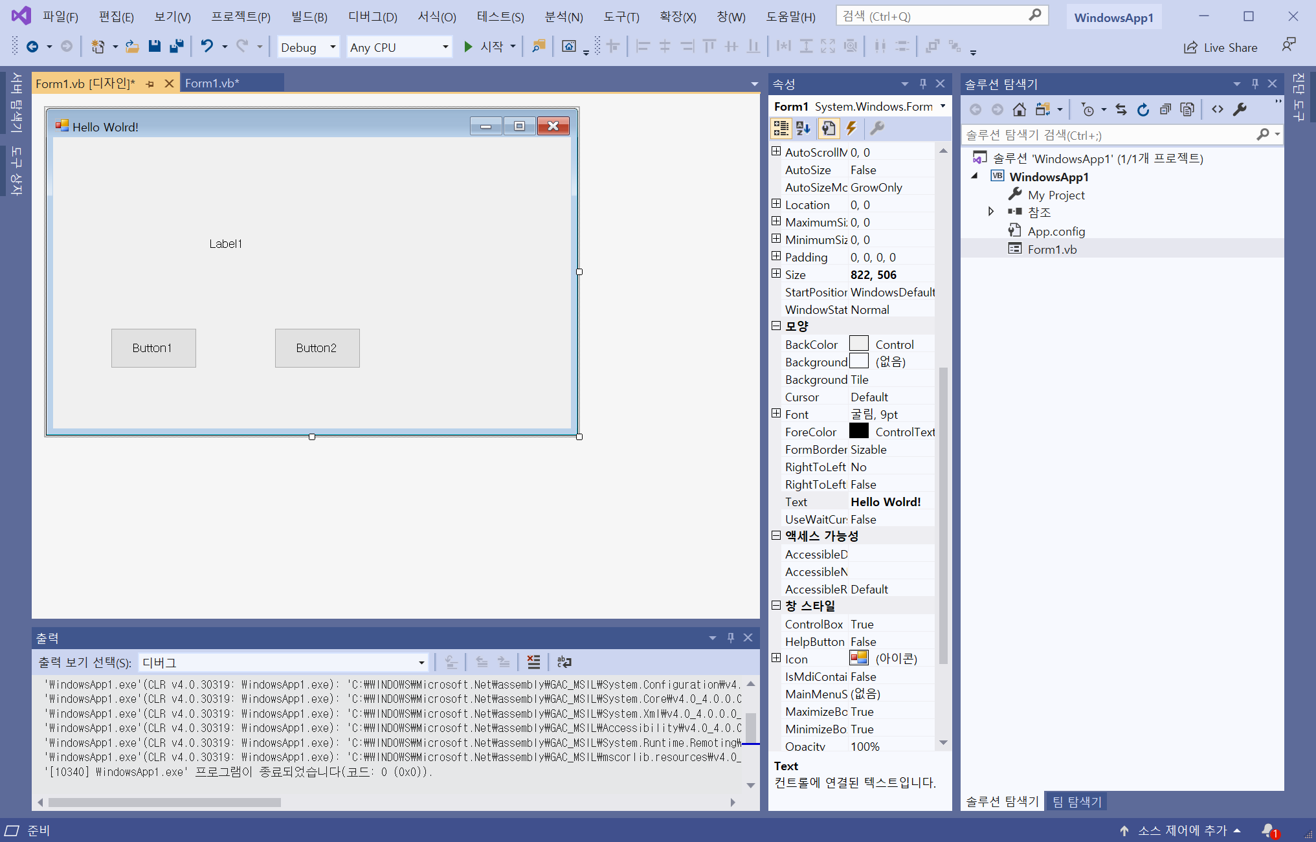Viewport: 1316px width, 842px height.
Task: Toggle Alphabetical sort in Properties panel
Action: [x=803, y=129]
